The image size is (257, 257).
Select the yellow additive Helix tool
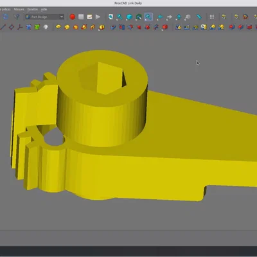[93, 27]
